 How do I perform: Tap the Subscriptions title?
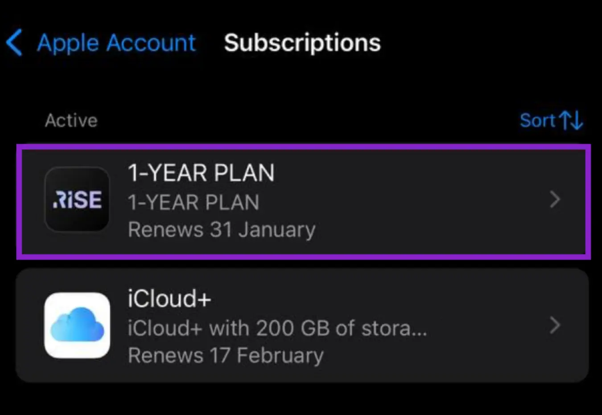[302, 43]
